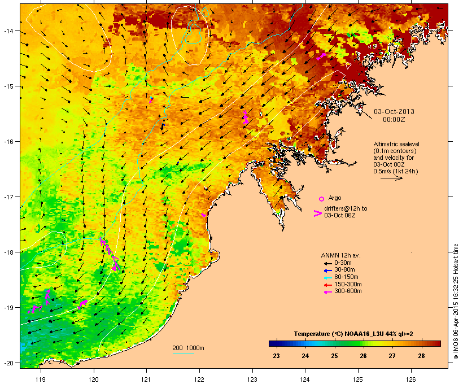Click the 27 value on the color bar

click(392, 356)
